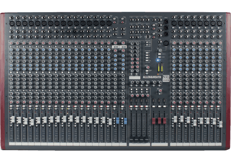
Task: Click the lone XLR socket below the three outputs
Action: pos(166,43)
